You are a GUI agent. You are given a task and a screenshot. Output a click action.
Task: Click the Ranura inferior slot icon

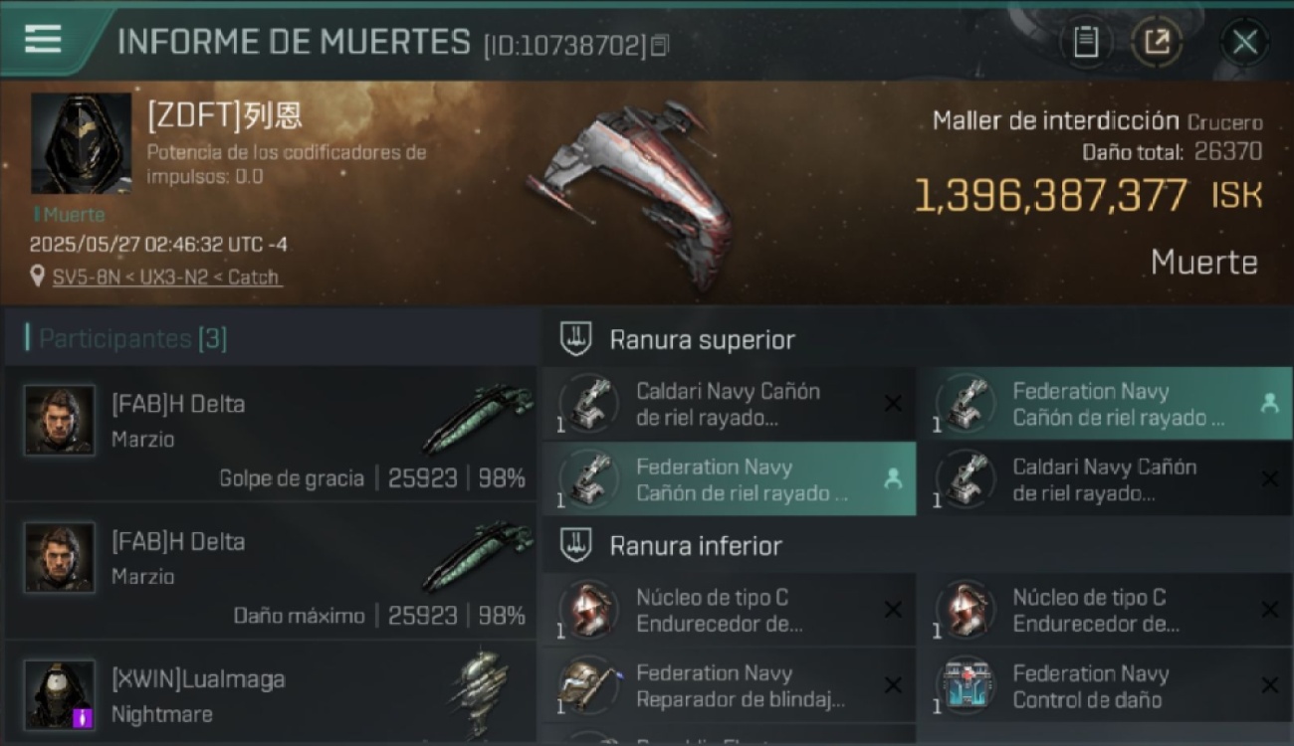tap(576, 545)
